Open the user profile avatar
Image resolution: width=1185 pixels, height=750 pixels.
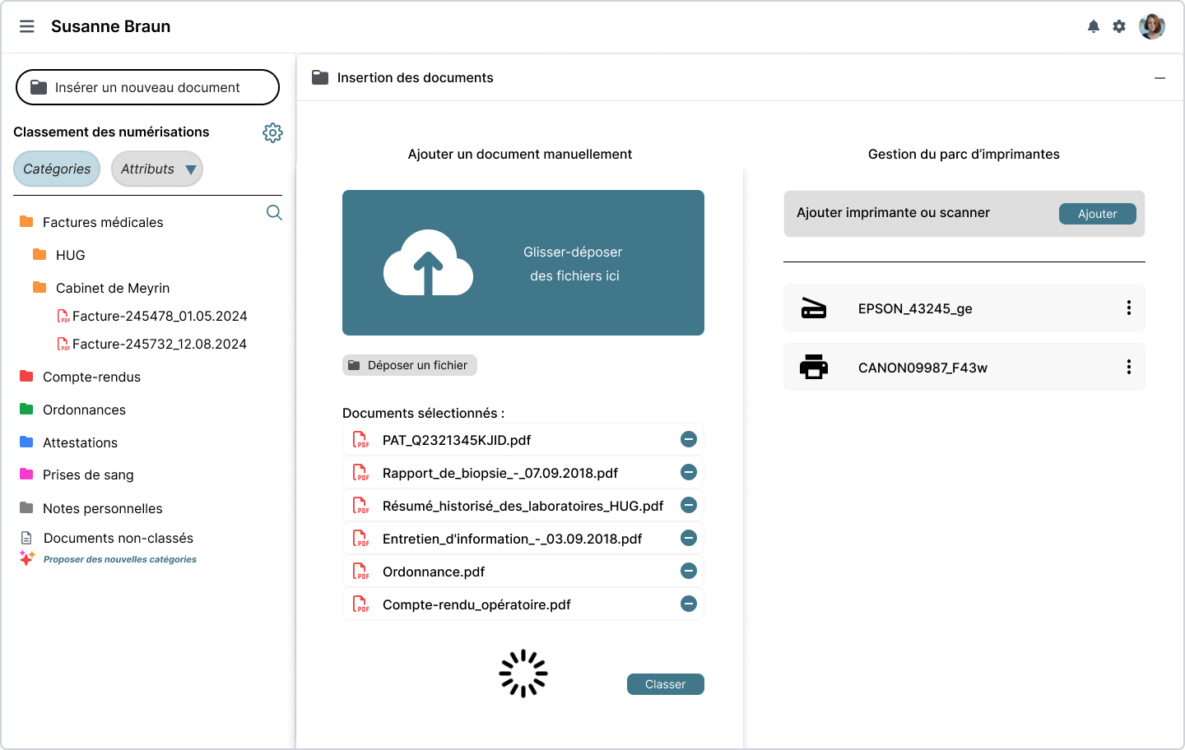(x=1151, y=26)
